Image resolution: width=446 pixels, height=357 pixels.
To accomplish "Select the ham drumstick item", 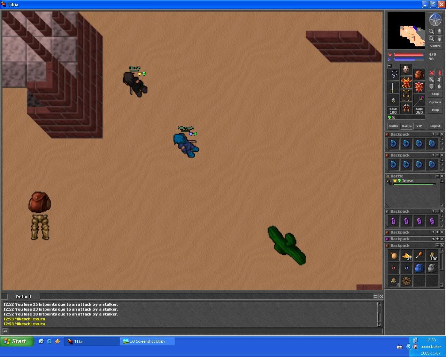I will point(419,256).
